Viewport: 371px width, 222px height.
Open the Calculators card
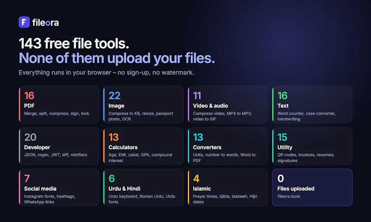[143, 146]
